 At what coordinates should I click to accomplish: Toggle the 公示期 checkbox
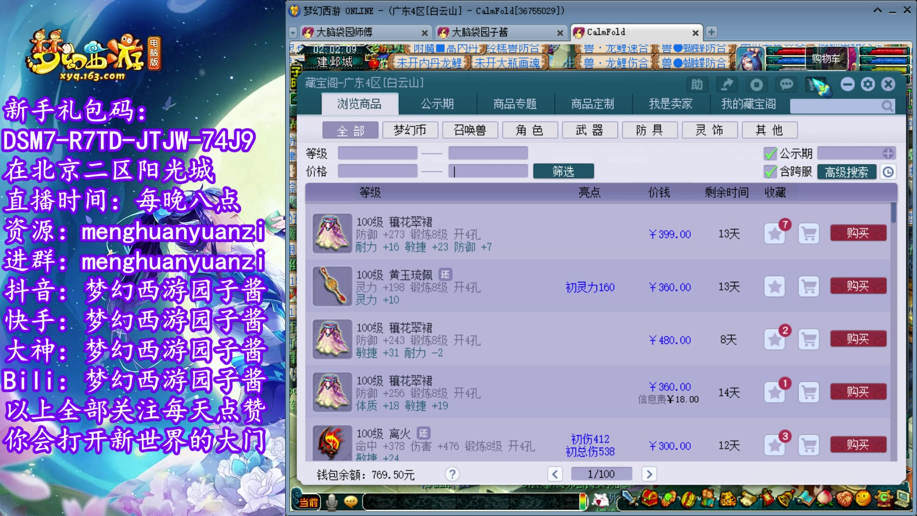click(770, 153)
